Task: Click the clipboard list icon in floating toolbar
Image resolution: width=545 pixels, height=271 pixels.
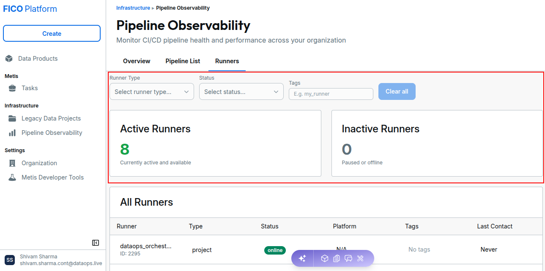Action: (337, 259)
